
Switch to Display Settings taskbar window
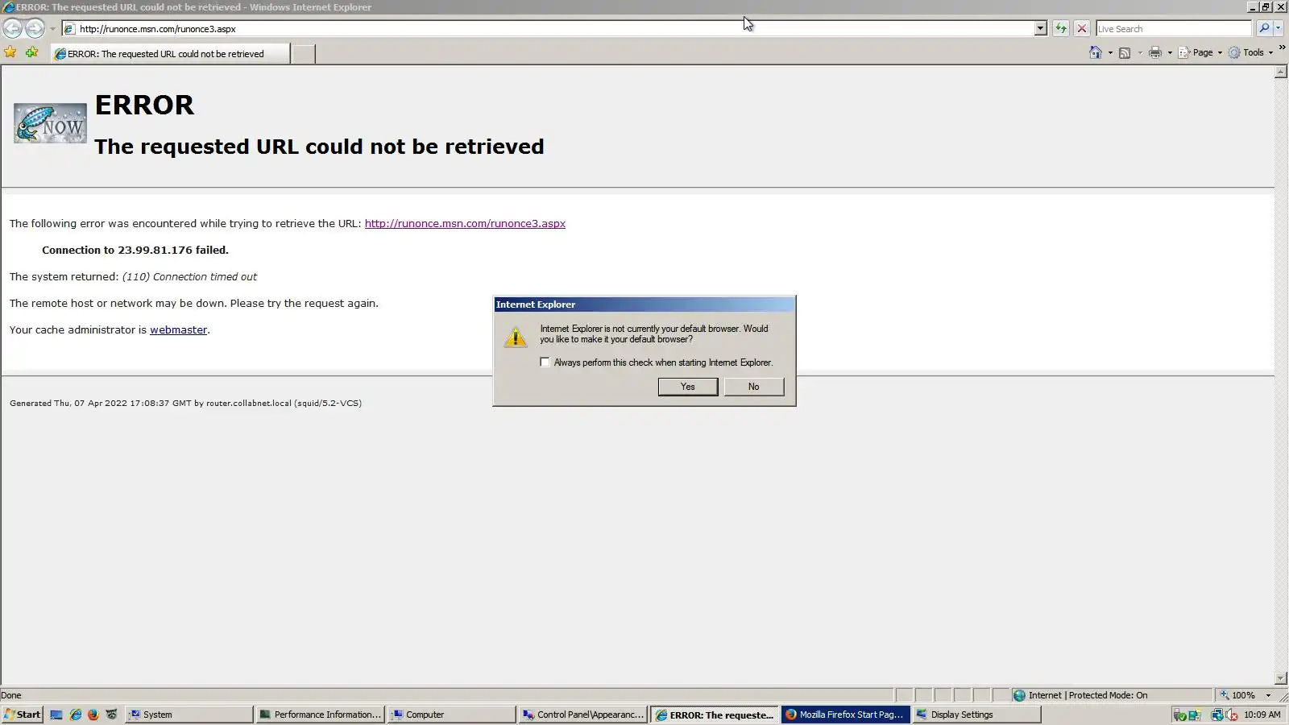pyautogui.click(x=976, y=715)
